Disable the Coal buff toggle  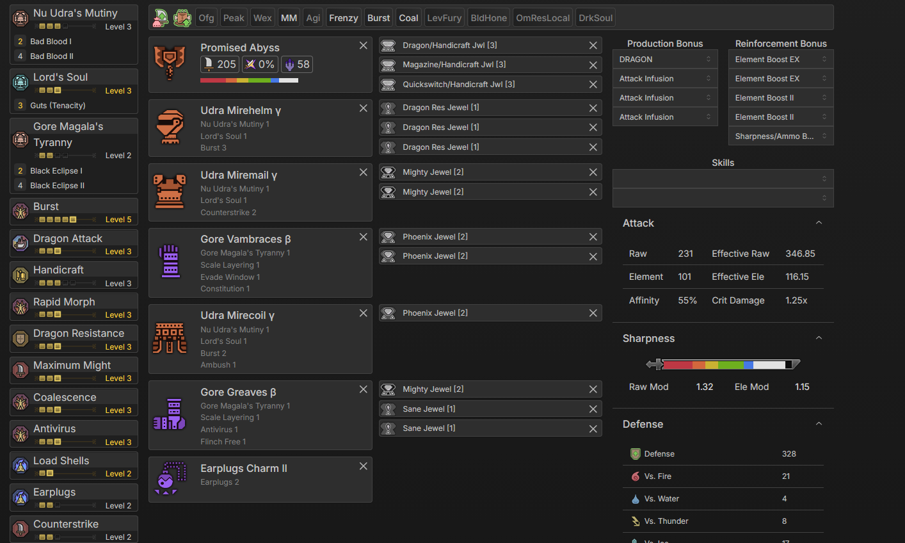tap(409, 18)
